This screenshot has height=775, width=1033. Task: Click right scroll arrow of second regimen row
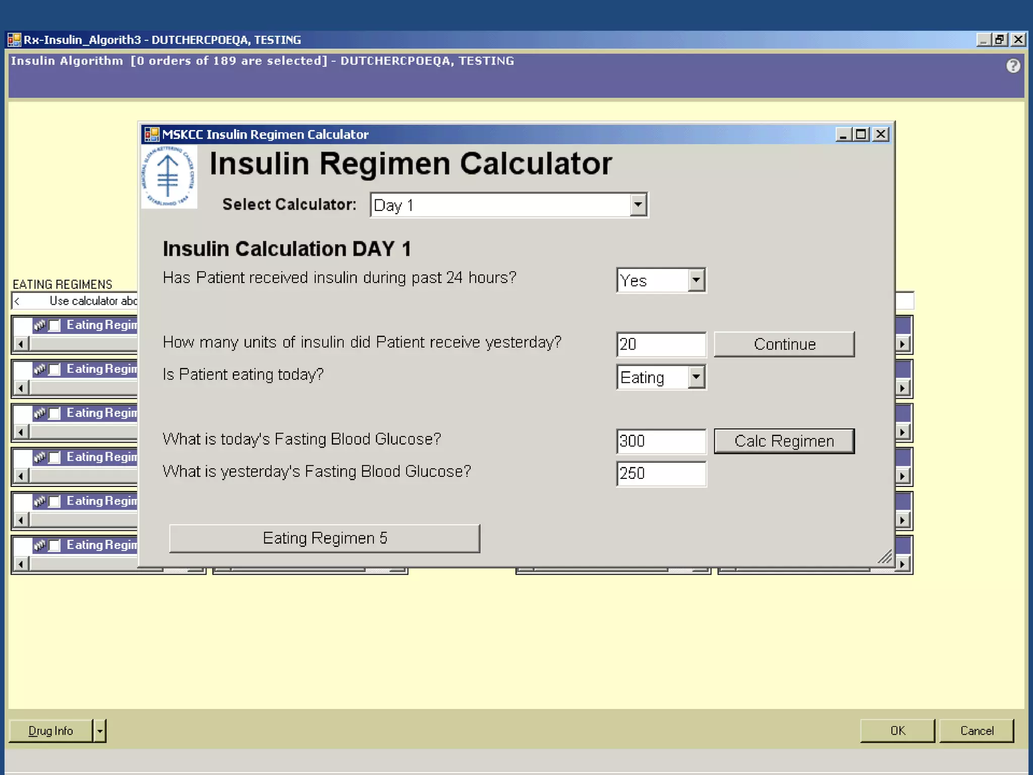click(x=902, y=388)
